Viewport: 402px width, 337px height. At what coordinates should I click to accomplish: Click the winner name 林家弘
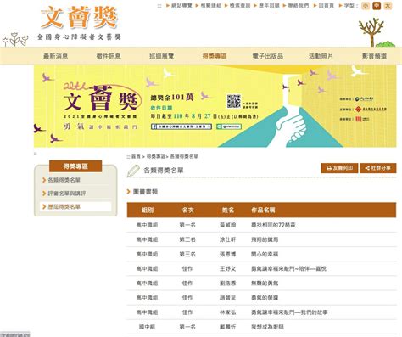(227, 312)
